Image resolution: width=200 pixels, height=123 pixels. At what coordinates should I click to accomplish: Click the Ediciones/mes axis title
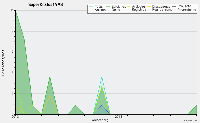pyautogui.click(x=3, y=63)
